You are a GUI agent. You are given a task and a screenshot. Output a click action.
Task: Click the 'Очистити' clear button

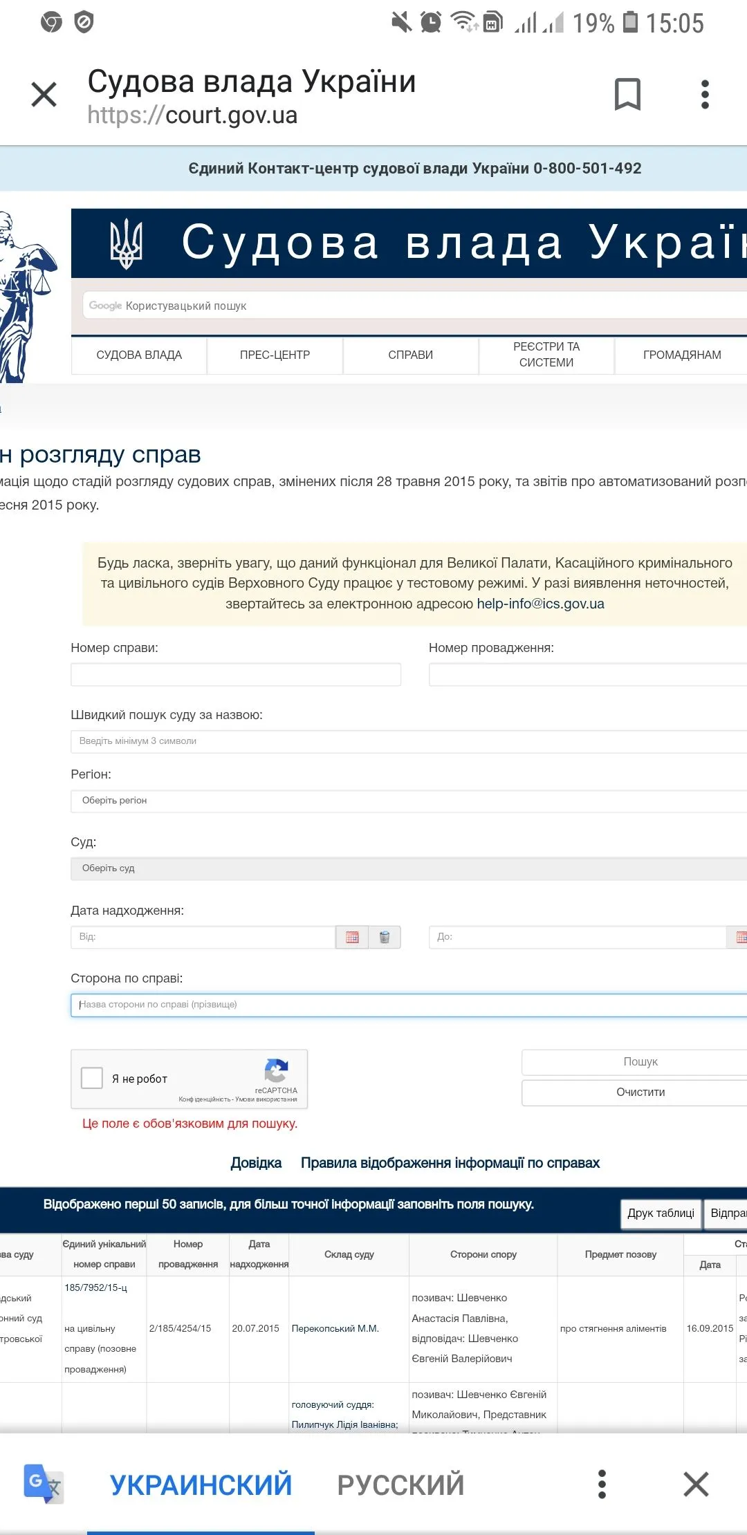(640, 1092)
